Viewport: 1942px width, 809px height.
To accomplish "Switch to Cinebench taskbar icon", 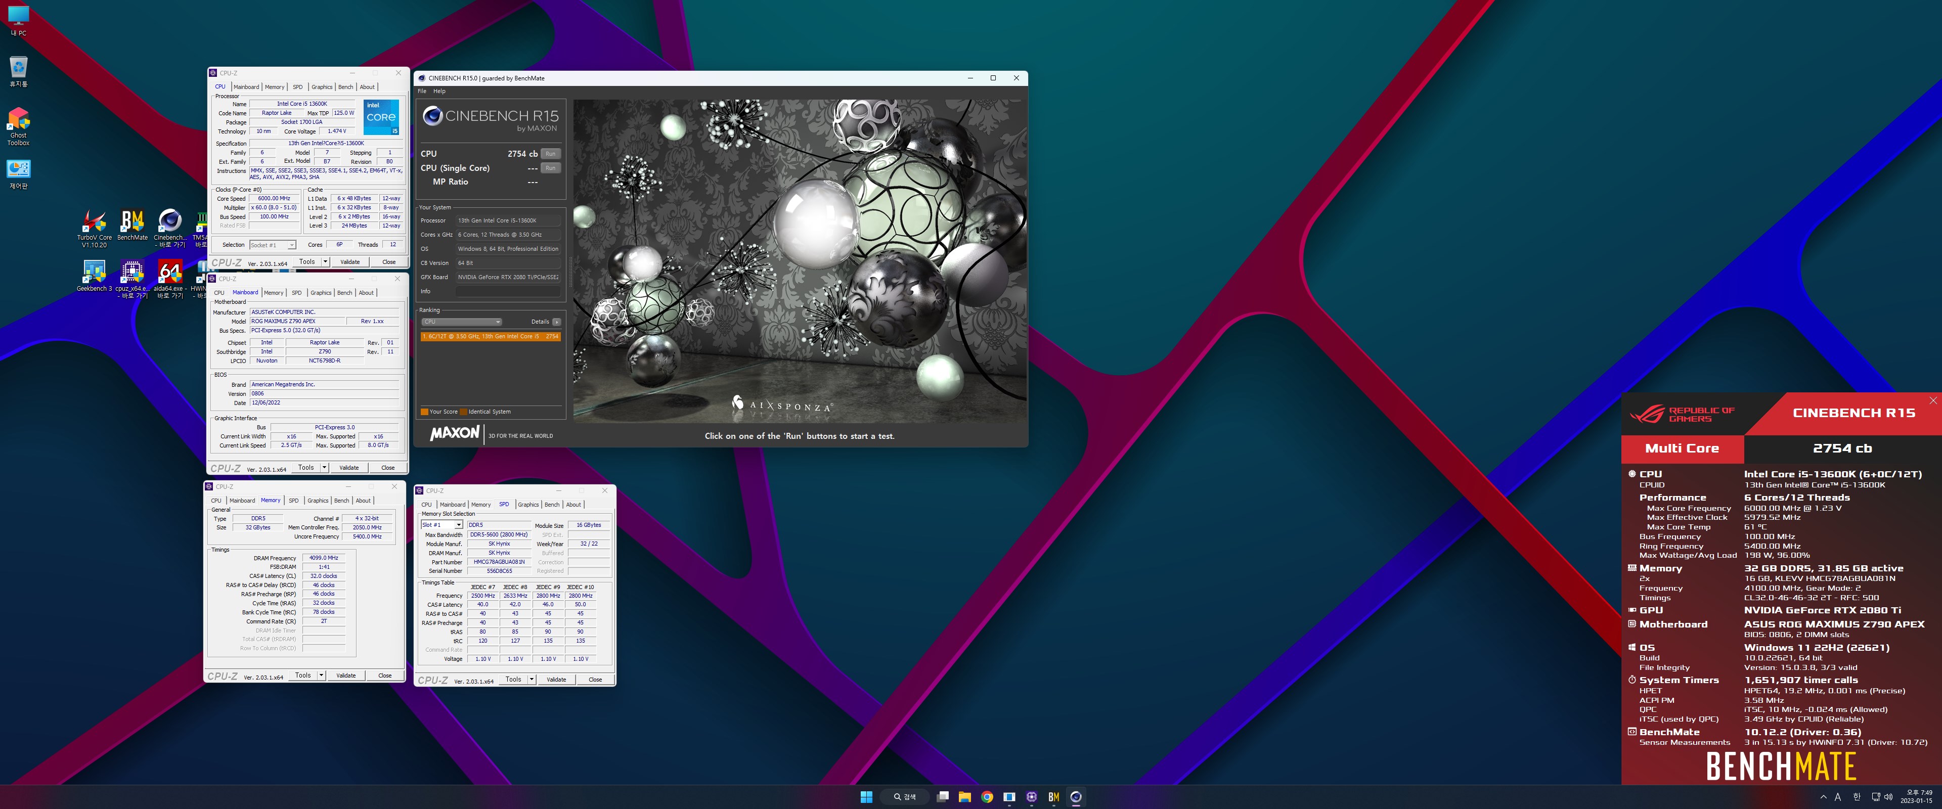I will click(1076, 796).
